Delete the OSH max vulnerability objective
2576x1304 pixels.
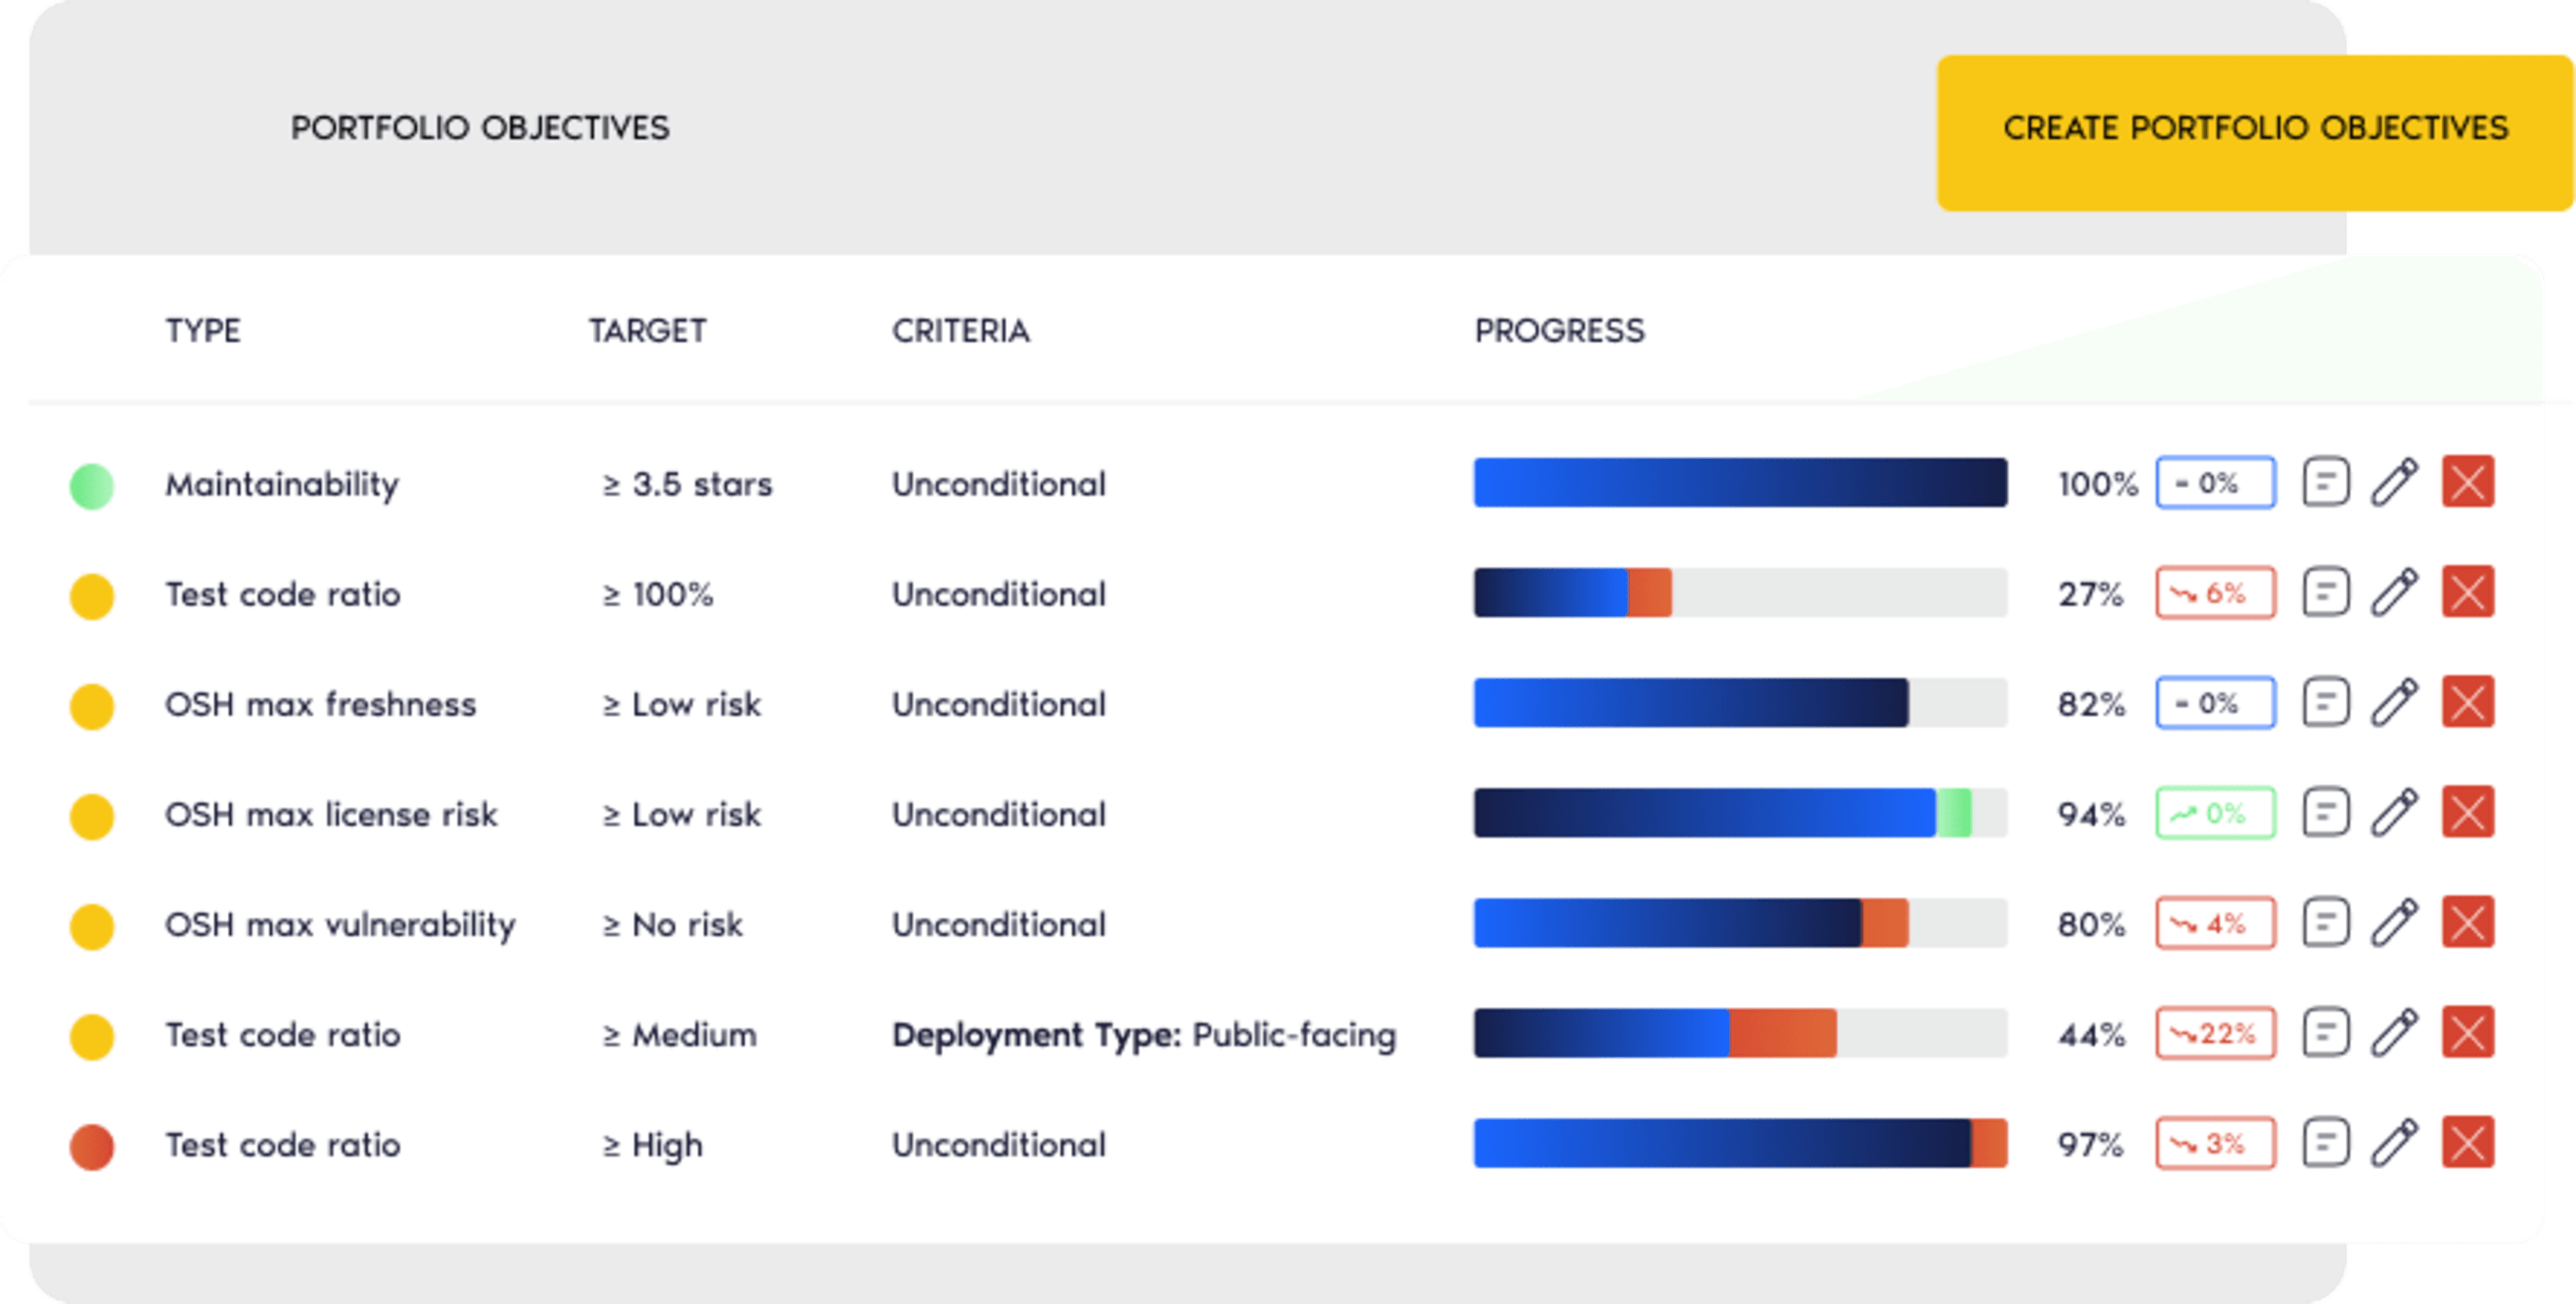(x=2468, y=923)
